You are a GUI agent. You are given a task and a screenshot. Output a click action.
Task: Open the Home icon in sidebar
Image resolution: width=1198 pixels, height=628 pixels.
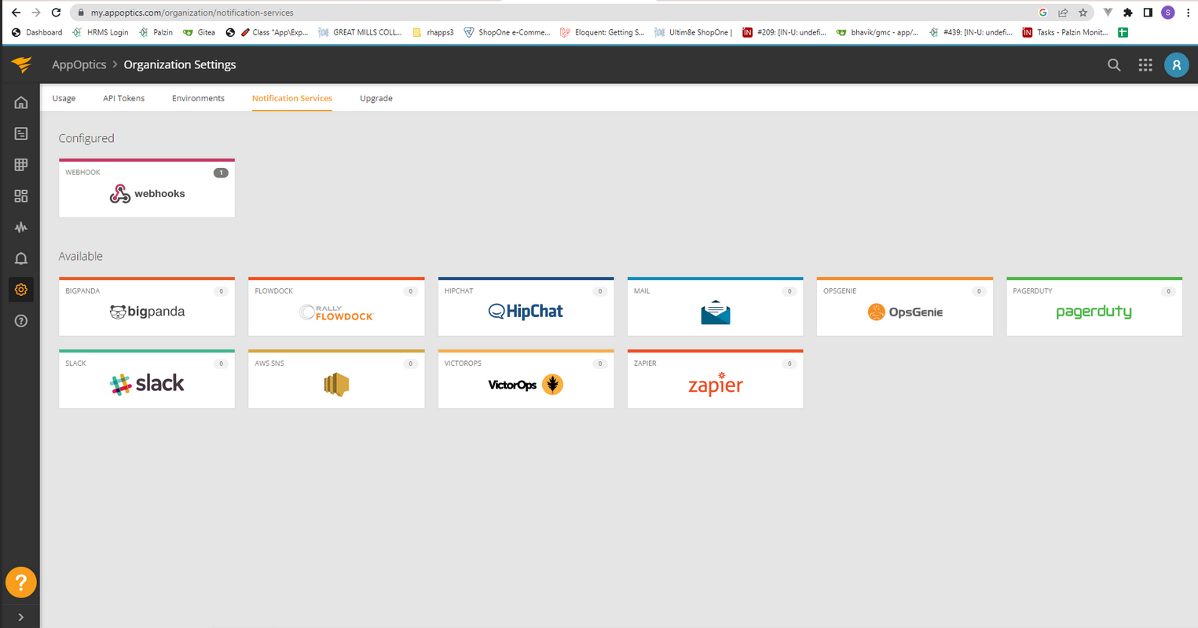pyautogui.click(x=21, y=102)
